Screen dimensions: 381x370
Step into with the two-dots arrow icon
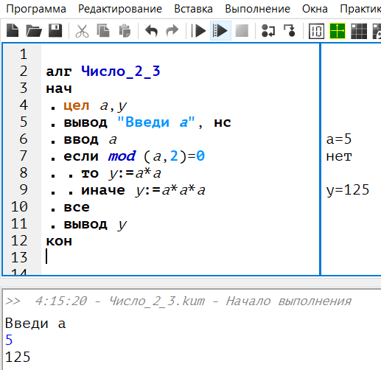tap(268, 31)
